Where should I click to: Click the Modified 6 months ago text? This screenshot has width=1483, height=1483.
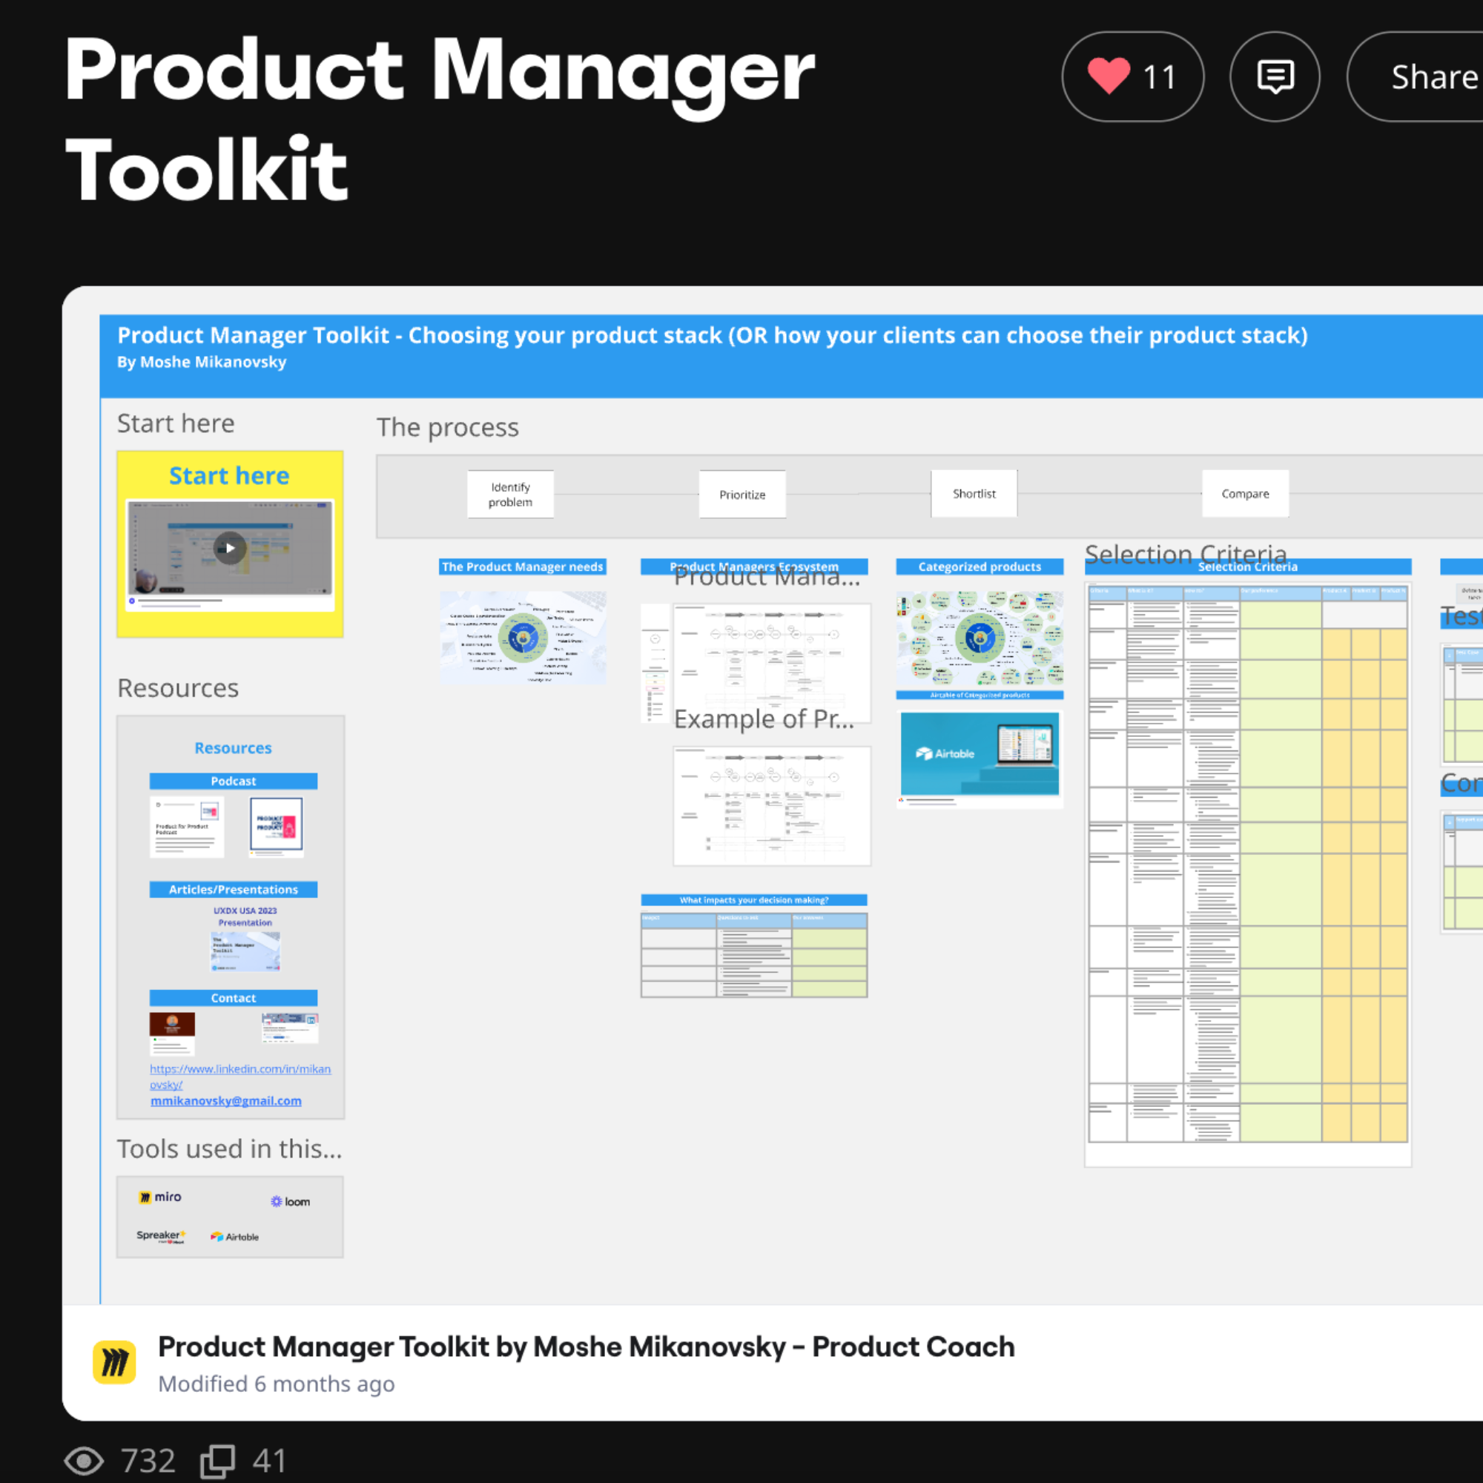point(277,1383)
